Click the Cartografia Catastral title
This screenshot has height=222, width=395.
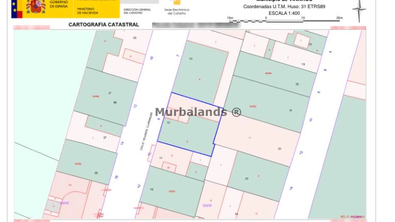pos(104,25)
